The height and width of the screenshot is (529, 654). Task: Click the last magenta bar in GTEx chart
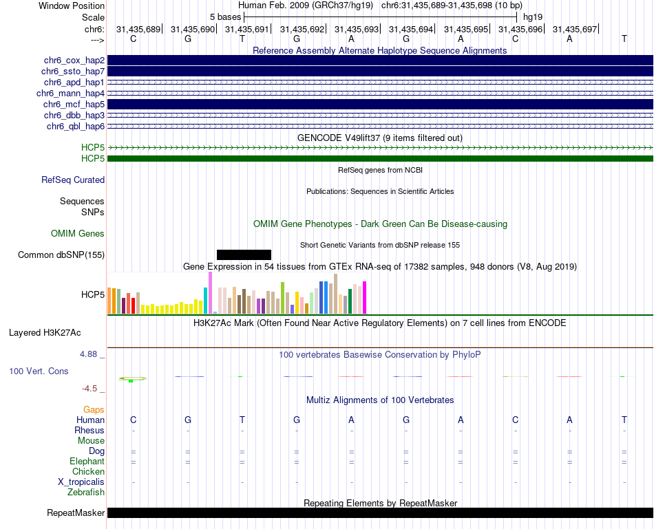click(365, 298)
